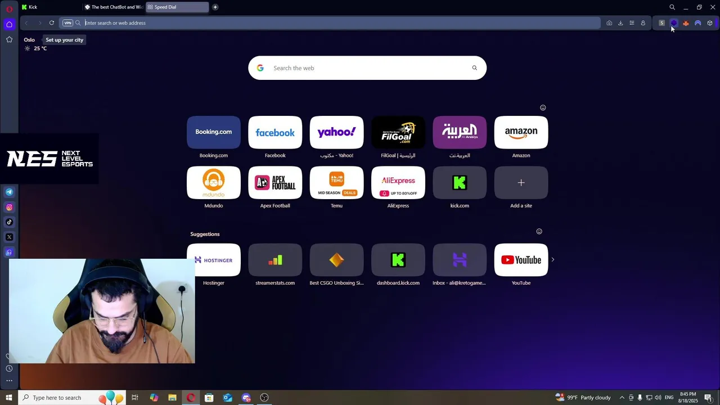Click the Oslo weather city label

[29, 40]
